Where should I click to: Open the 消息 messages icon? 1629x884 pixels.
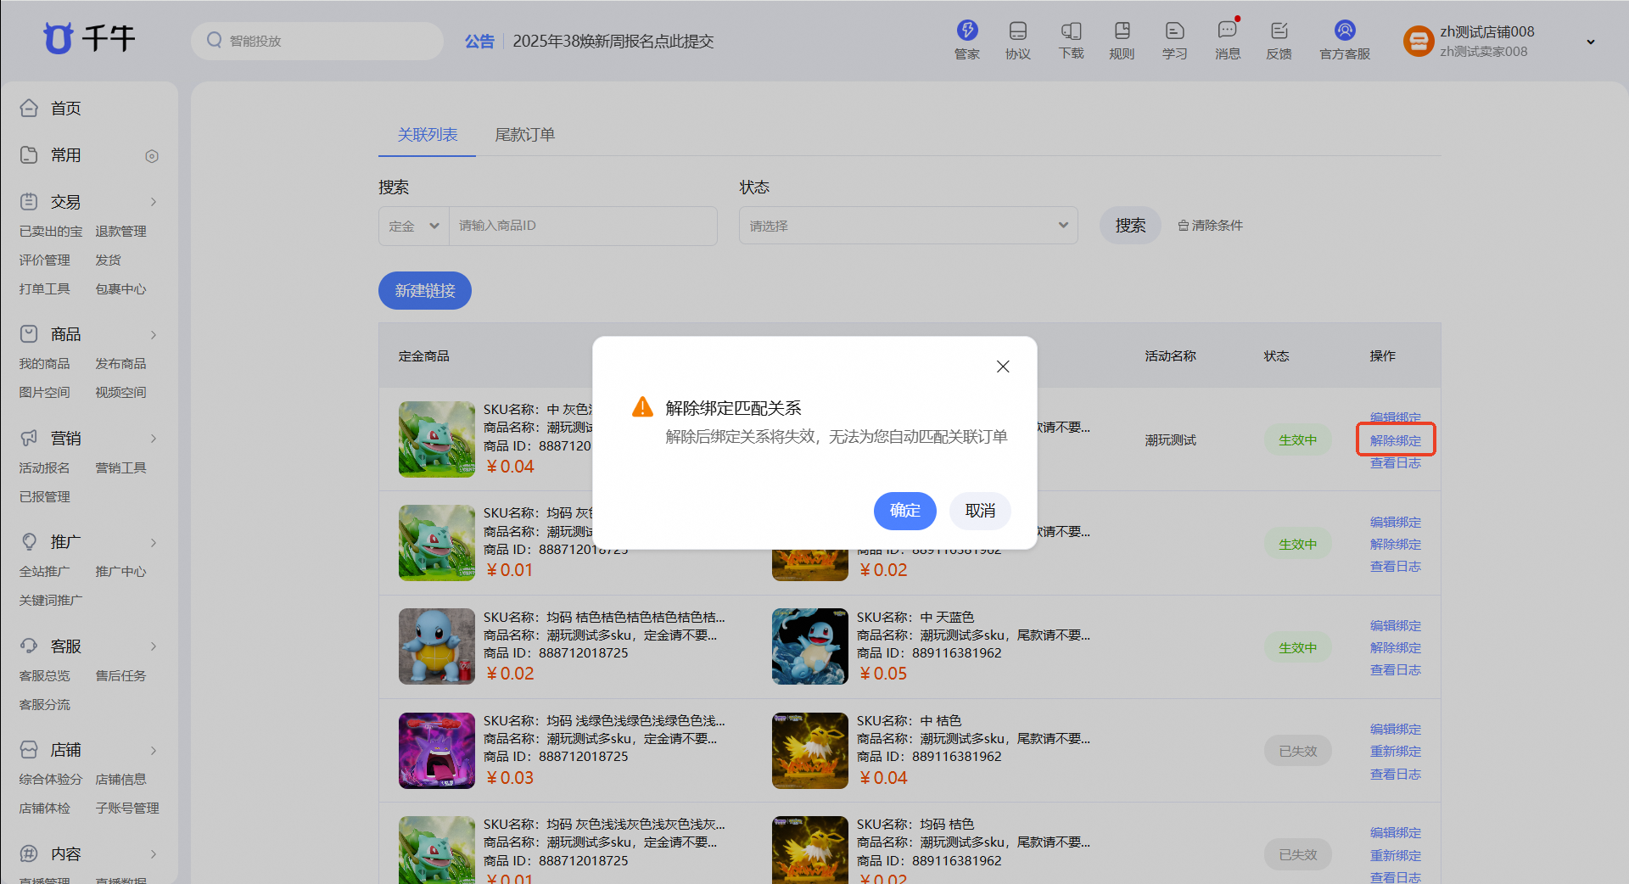click(x=1227, y=31)
